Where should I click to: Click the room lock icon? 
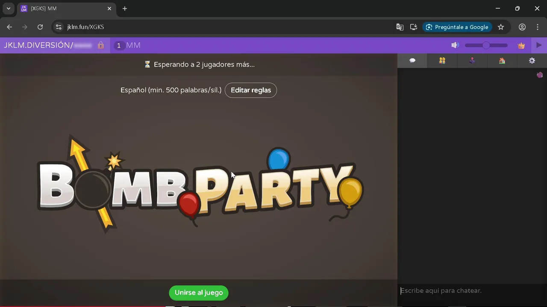(101, 45)
